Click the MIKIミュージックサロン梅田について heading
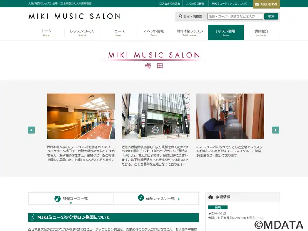Viewport: 308px width, 231px height. 114,218
